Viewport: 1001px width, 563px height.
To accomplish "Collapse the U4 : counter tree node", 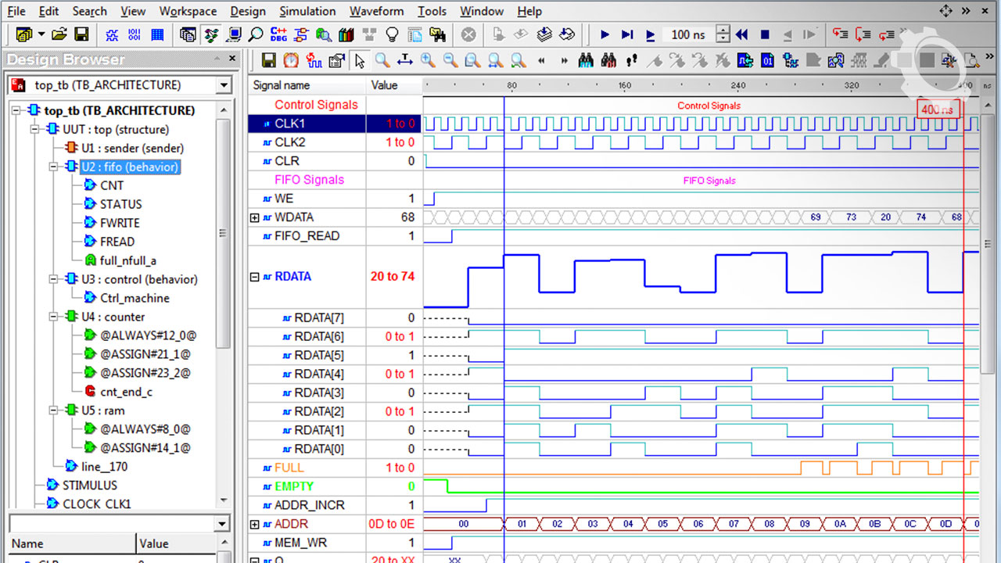I will [x=53, y=317].
